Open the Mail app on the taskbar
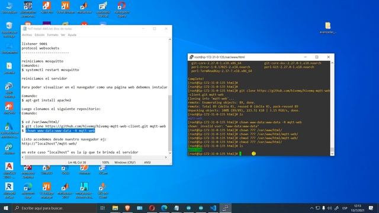The width and height of the screenshot is (379, 213). tap(140, 208)
